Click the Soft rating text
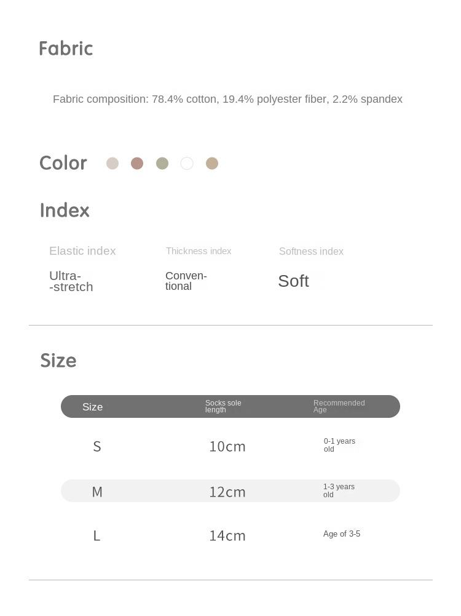The height and width of the screenshot is (616, 461). point(293,281)
